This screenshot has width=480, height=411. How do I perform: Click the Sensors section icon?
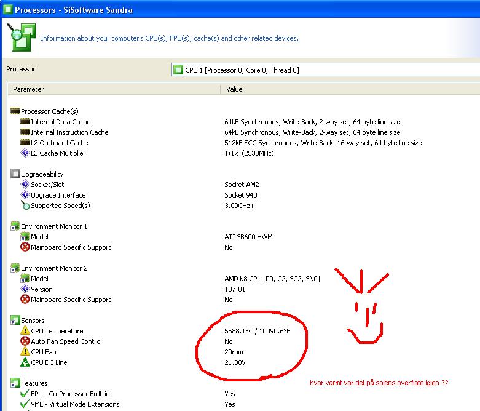tap(15, 321)
